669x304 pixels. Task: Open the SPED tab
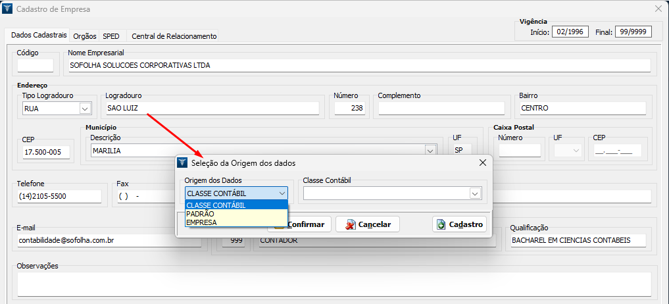[111, 36]
